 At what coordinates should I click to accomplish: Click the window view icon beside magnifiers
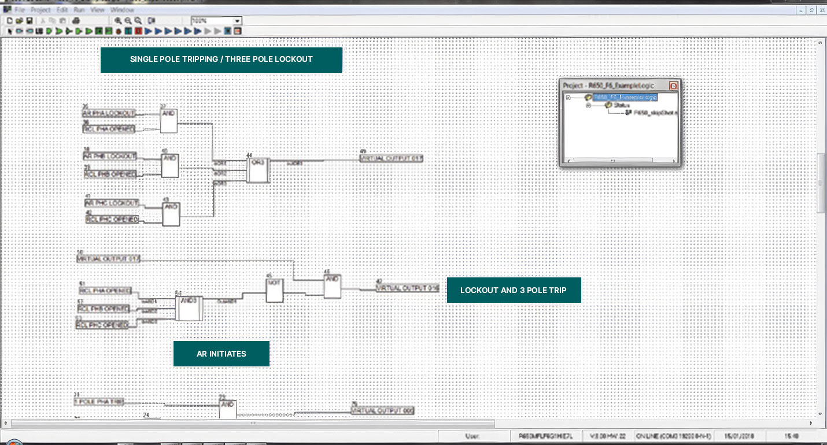coord(151,21)
